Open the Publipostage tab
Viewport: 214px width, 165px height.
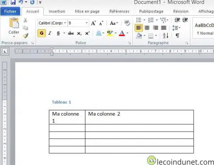(151, 12)
